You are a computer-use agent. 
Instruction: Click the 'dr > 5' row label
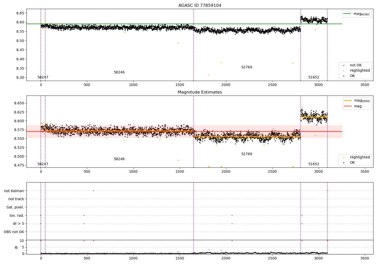pos(19,224)
